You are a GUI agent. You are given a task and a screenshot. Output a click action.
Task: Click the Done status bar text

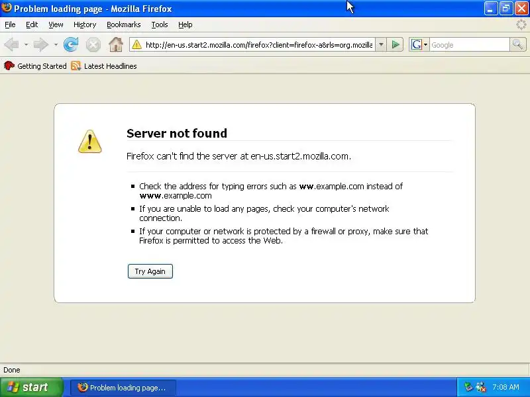[x=12, y=370]
